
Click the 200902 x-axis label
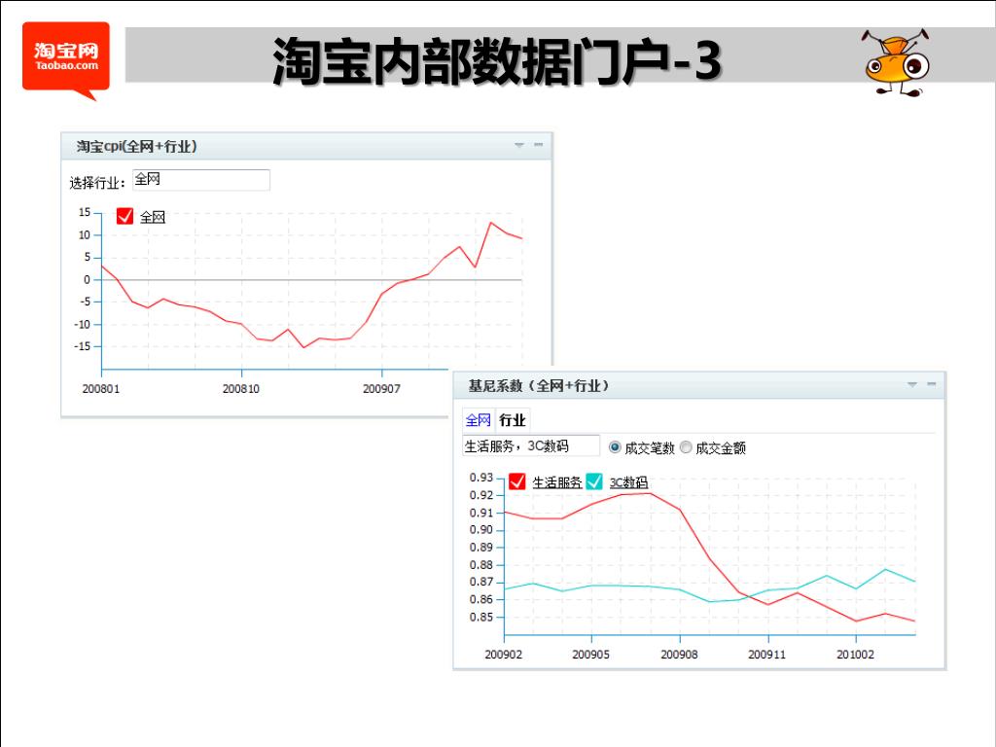504,655
